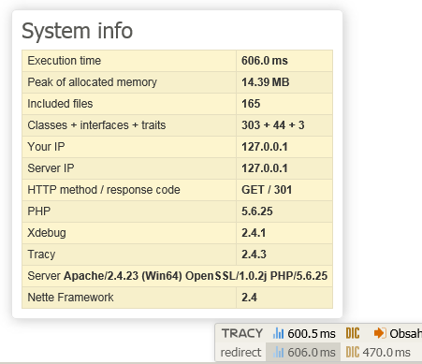The image size is (422, 364).
Task: Select the PHP label cell
Action: 129,211
